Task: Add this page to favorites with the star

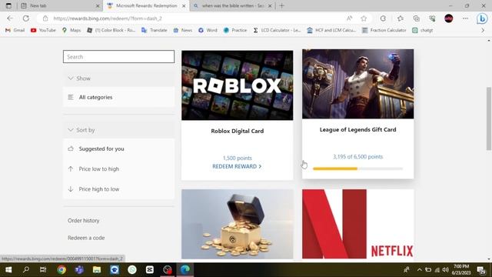Action: 364,18
